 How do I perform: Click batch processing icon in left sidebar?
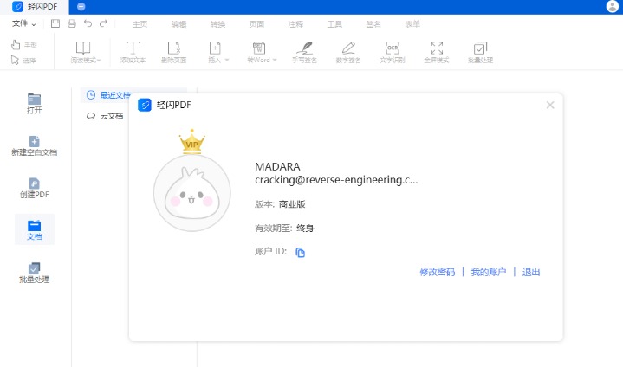34,267
